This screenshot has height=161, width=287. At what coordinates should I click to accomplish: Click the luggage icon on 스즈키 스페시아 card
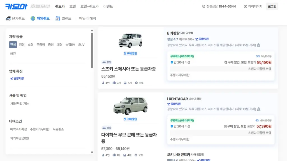(114, 83)
